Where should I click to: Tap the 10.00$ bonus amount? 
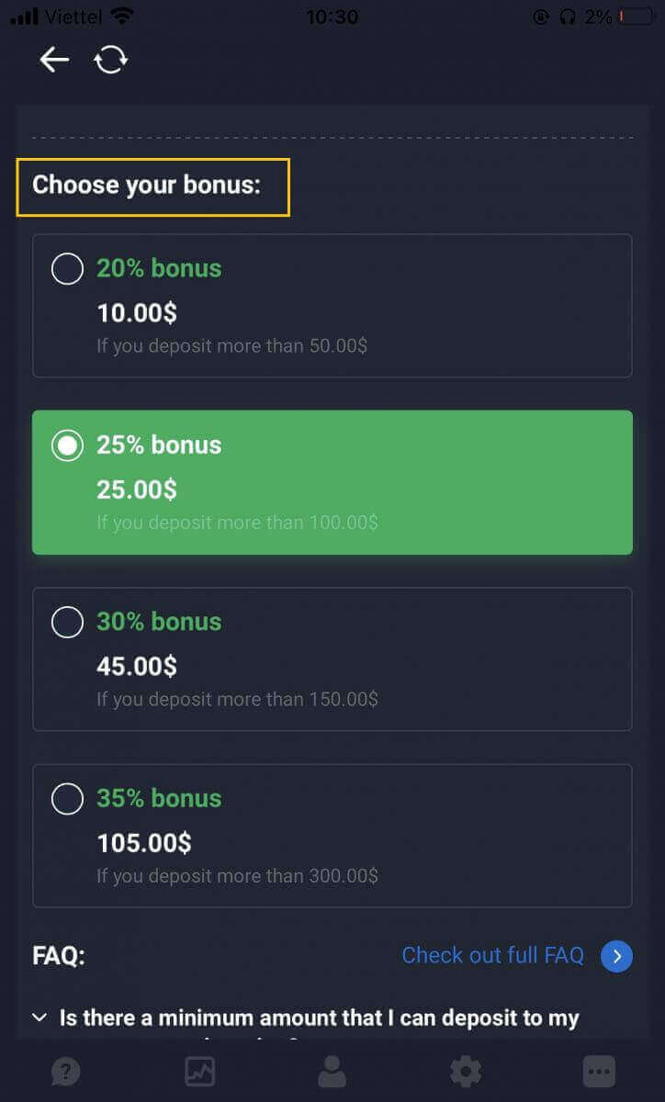tap(137, 313)
